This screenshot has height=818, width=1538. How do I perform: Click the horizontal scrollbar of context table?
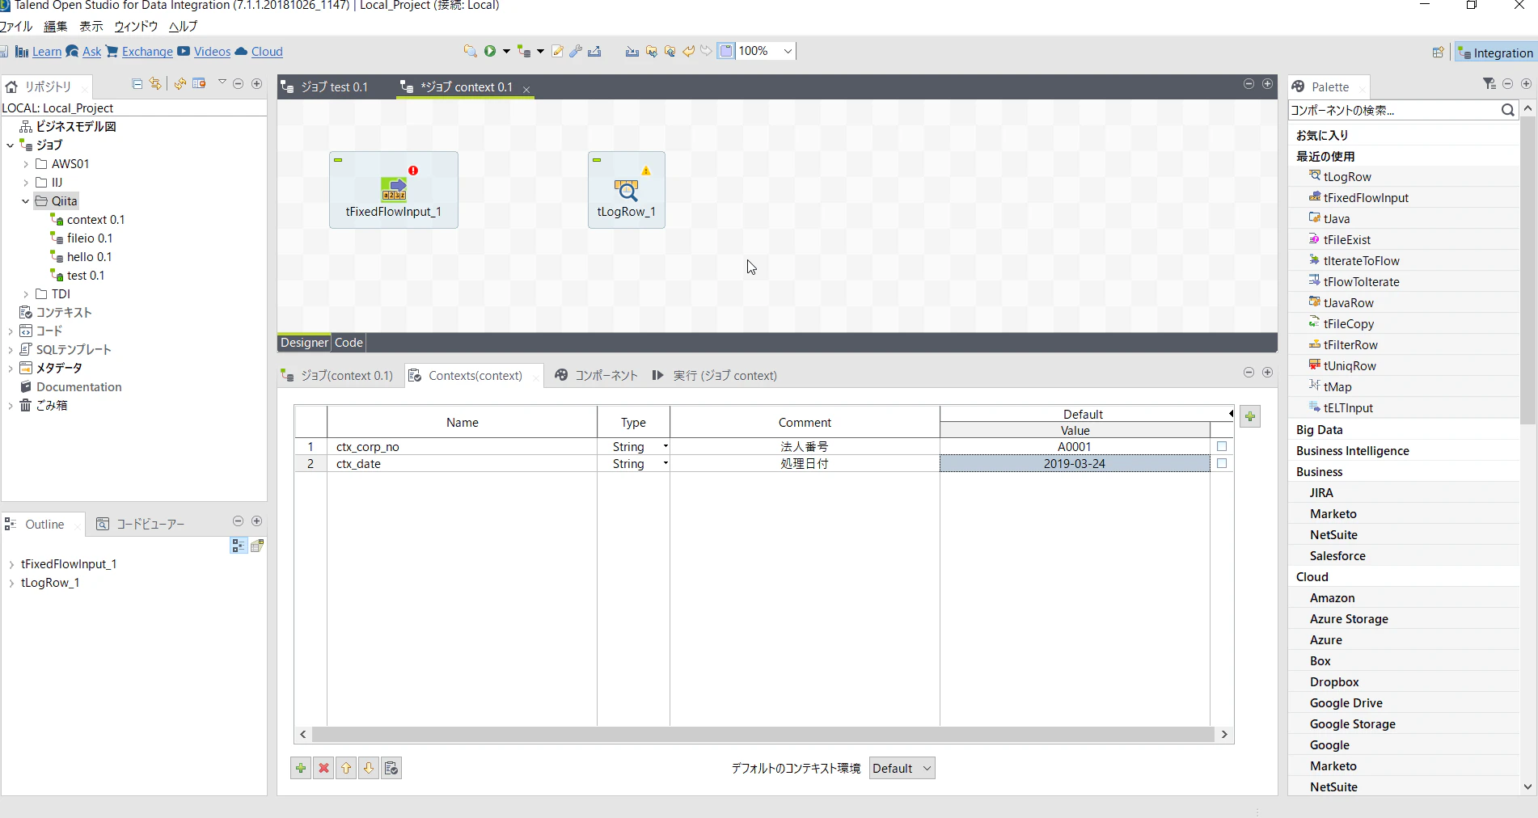(x=763, y=734)
